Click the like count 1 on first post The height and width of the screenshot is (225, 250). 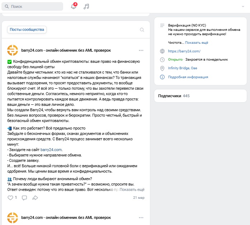tap(16, 197)
